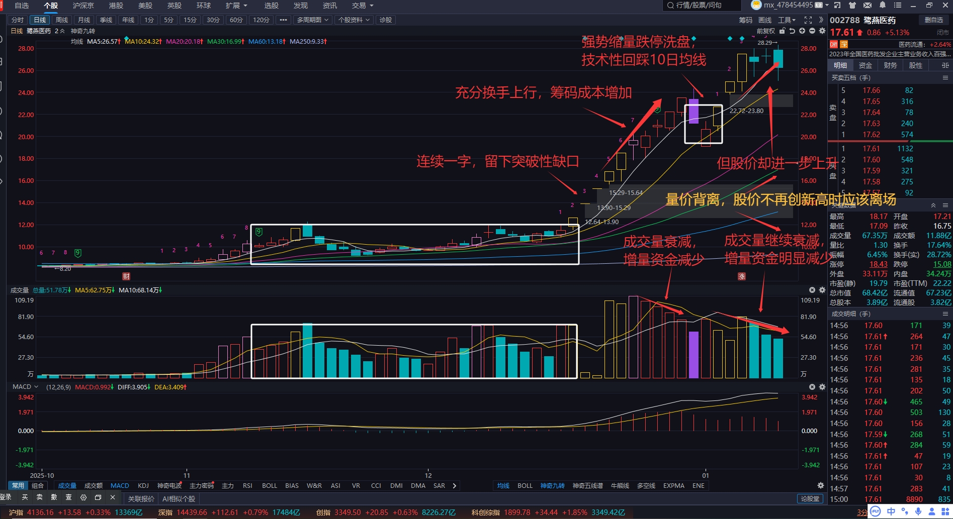Open chart settings via gear icon
Image resolution: width=953 pixels, height=519 pixels.
pos(822,31)
